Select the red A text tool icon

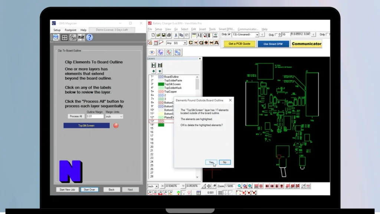217,43
